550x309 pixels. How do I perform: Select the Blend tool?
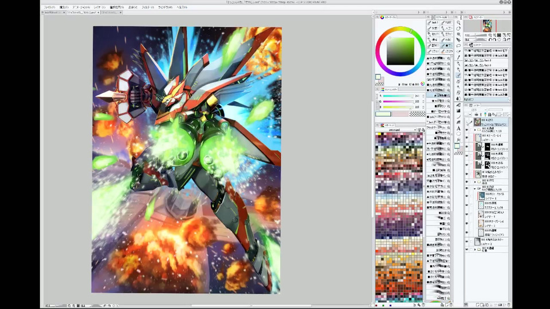click(x=458, y=98)
